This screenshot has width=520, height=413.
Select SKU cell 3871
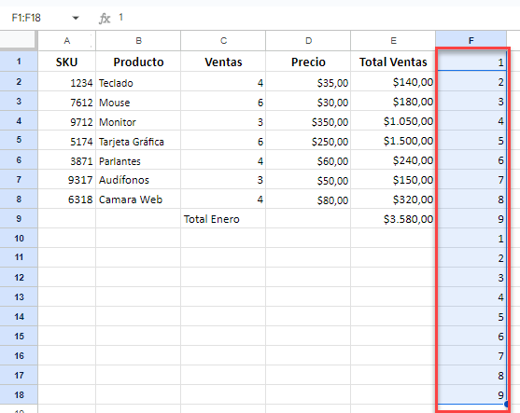(67, 159)
